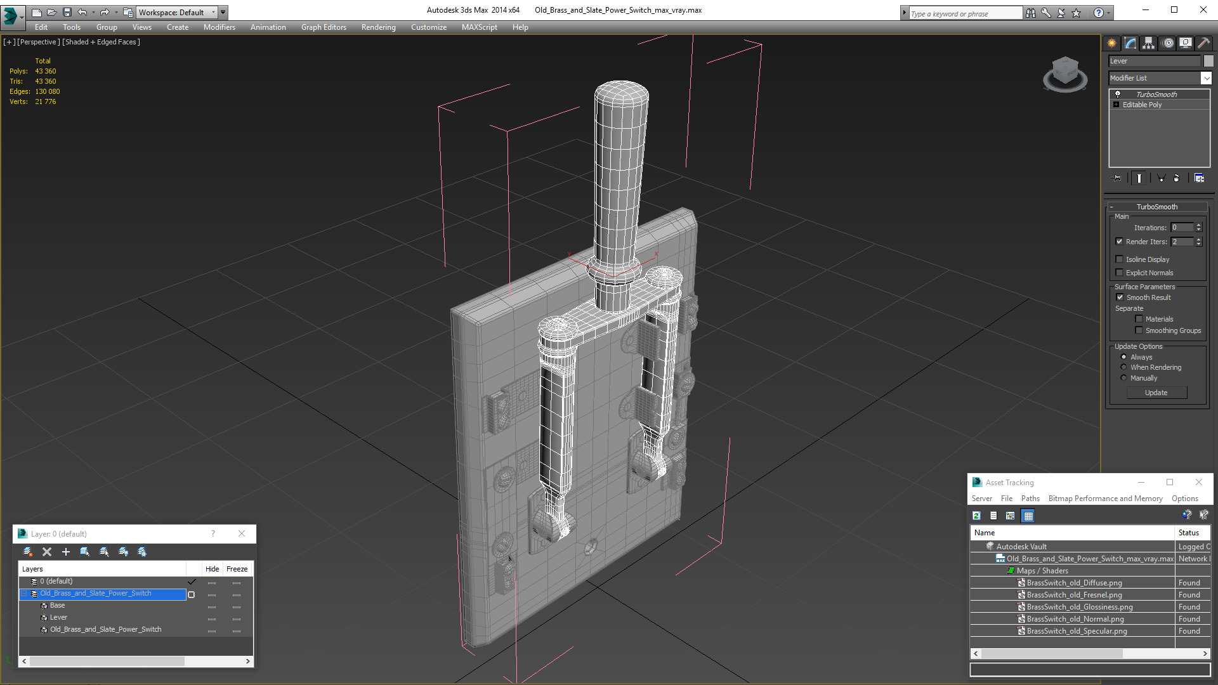Click the TurboSmooth Update button

(1156, 393)
